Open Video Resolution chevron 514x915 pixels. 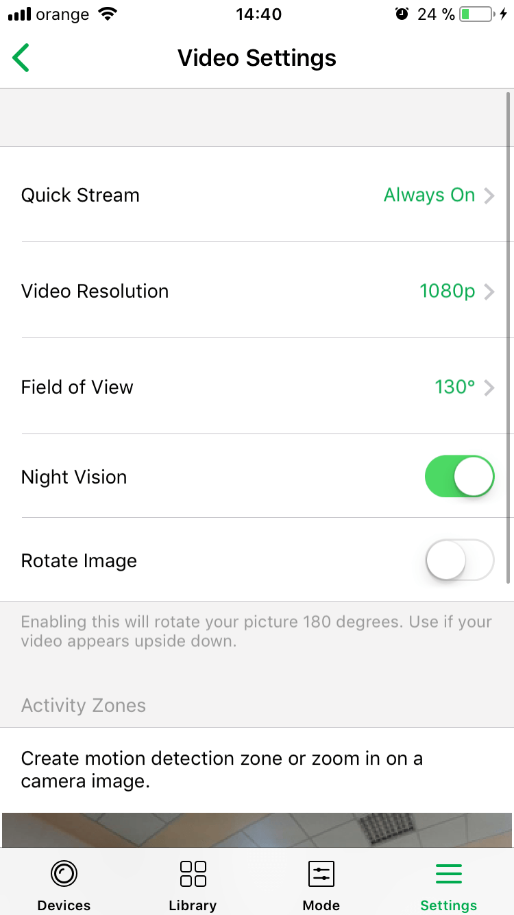pos(489,292)
